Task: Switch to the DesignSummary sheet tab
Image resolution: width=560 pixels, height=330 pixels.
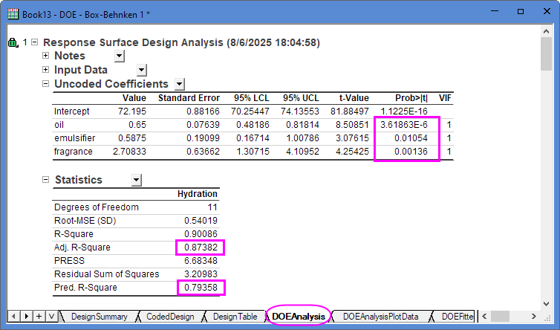Action: 99,317
